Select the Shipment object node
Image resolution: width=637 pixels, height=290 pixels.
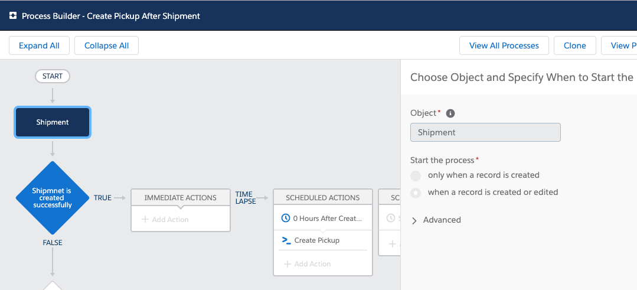point(53,122)
